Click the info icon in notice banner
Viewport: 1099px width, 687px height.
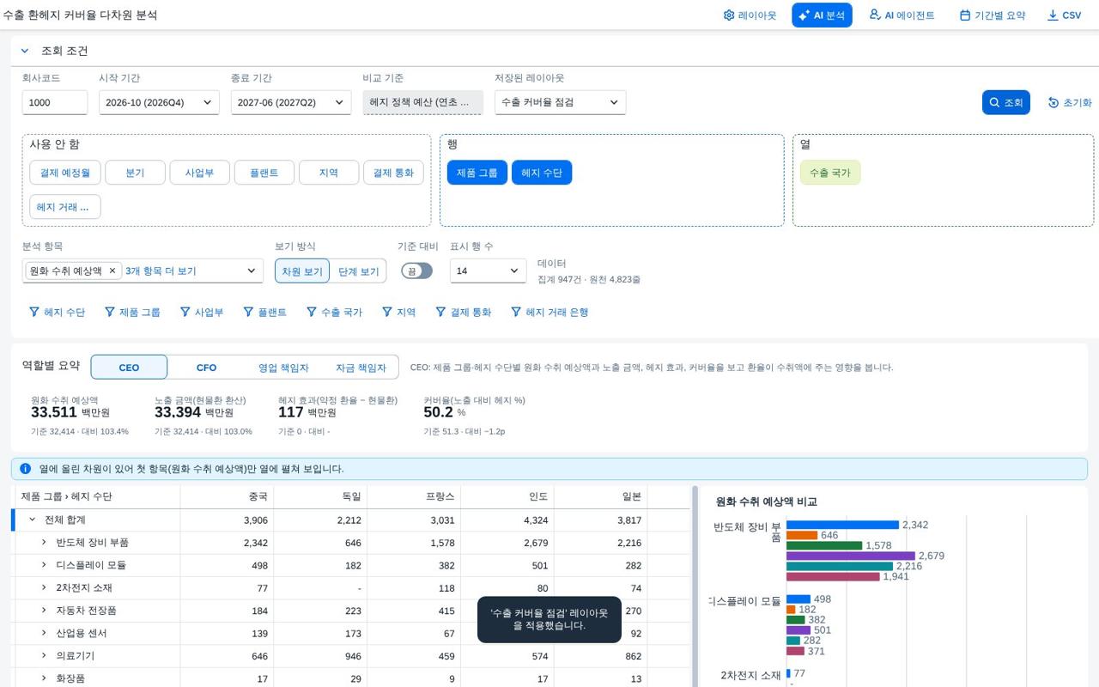25,469
